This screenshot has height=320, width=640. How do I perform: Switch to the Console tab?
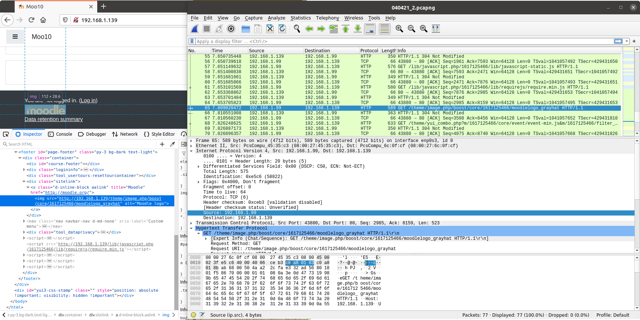tap(60, 134)
